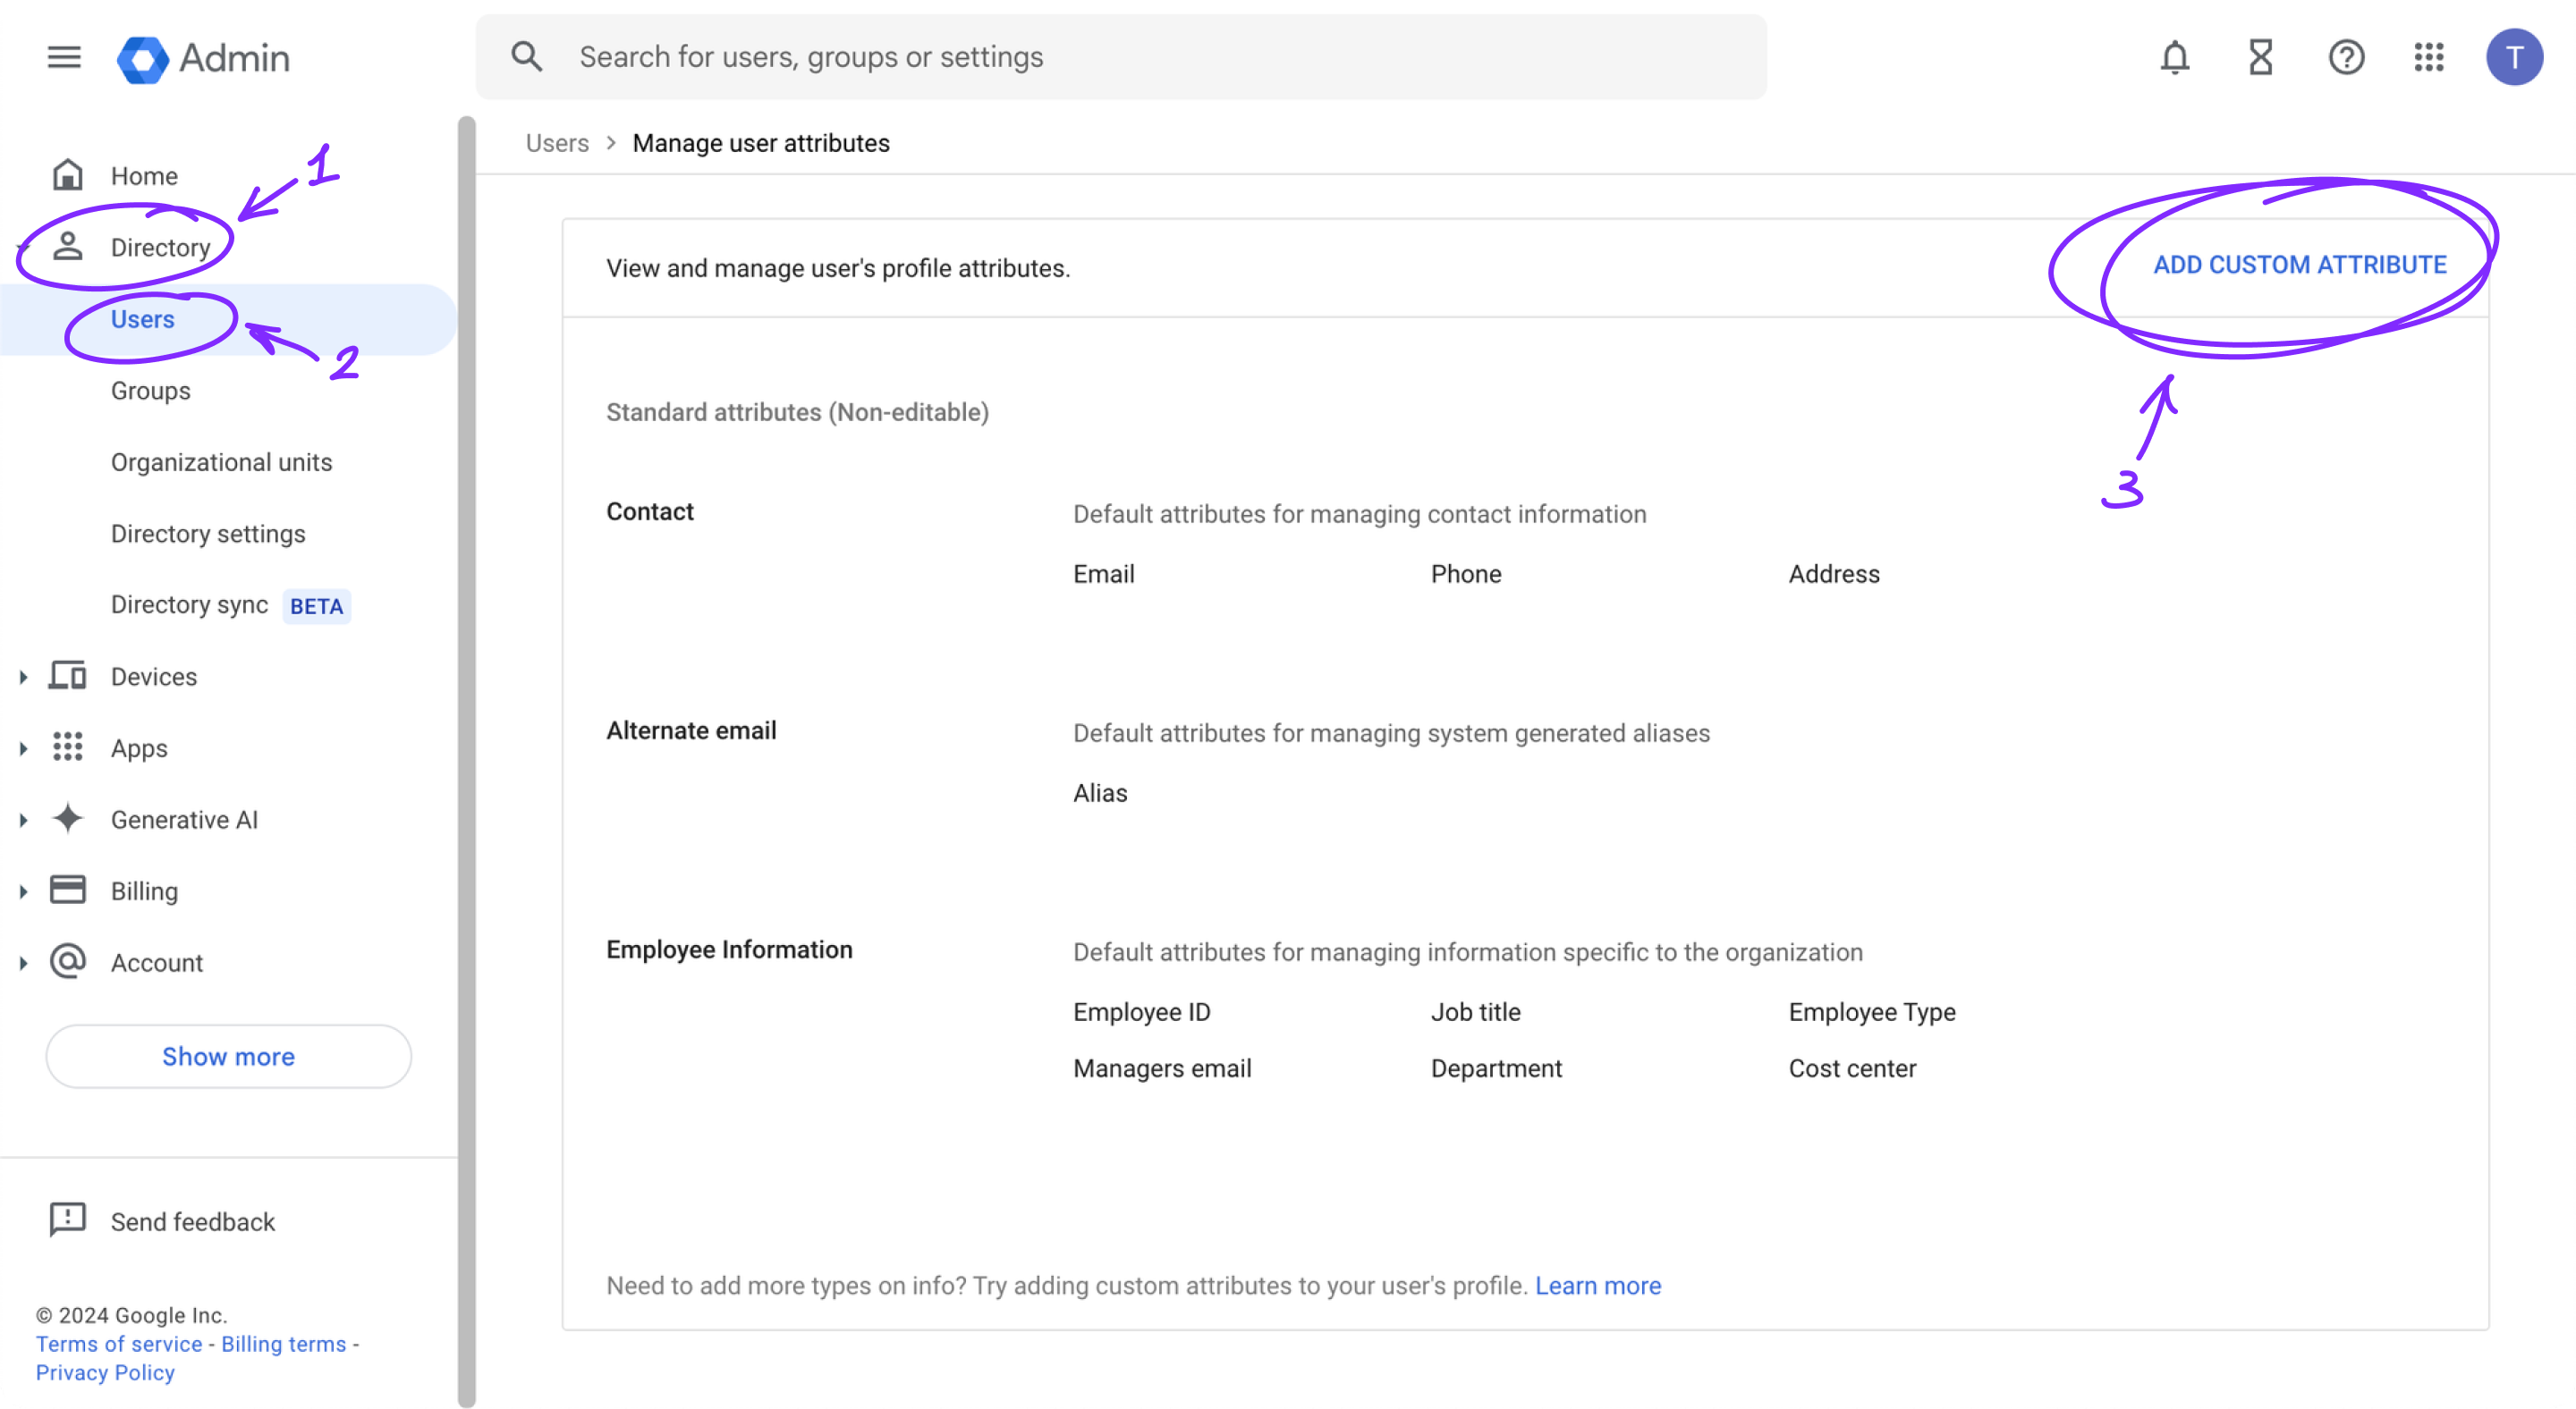The width and height of the screenshot is (2576, 1409).
Task: Select the Directory person icon
Action: click(x=68, y=246)
